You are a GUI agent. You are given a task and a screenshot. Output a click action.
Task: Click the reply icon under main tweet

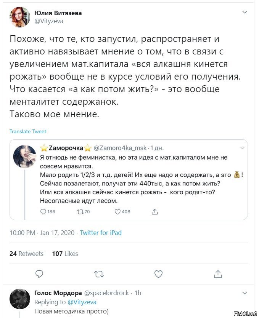coord(39,274)
